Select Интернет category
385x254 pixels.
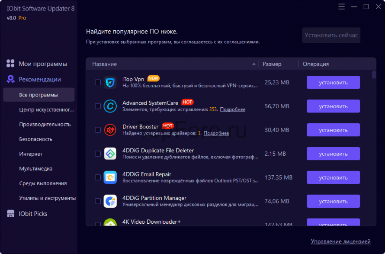pos(31,154)
